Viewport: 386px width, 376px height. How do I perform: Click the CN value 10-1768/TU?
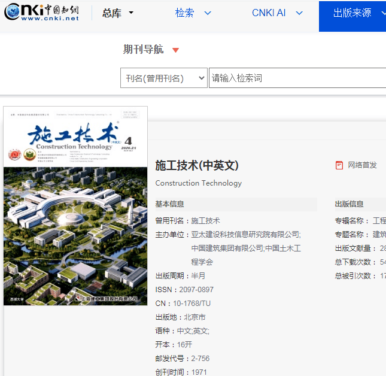pyautogui.click(x=192, y=304)
